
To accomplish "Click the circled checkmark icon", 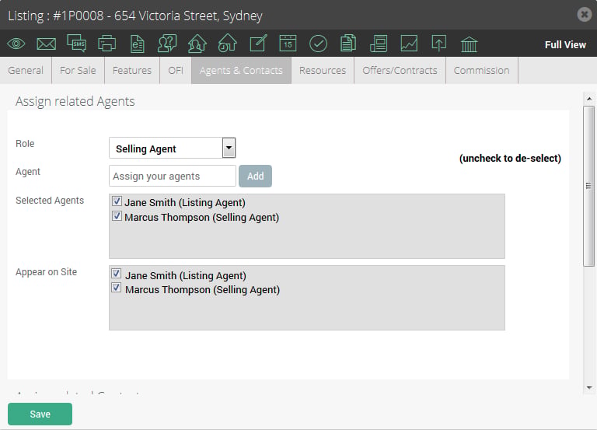I will point(318,44).
